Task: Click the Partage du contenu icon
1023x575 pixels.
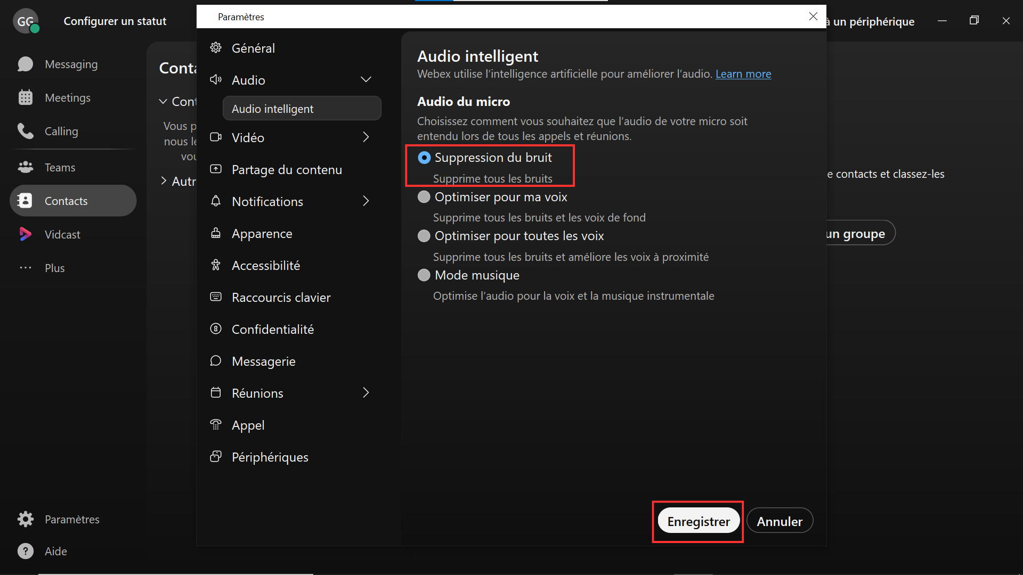Action: pos(216,169)
